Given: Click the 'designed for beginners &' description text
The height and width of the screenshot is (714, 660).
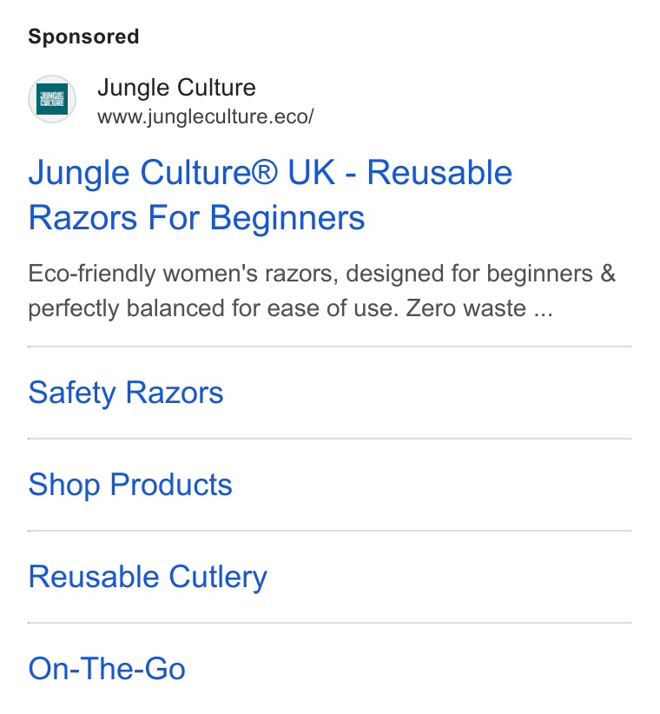Looking at the screenshot, I should click(480, 274).
